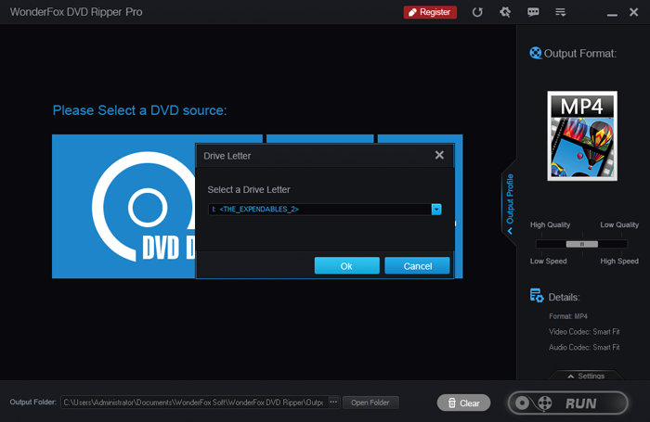Viewport: 650px width, 422px height.
Task: Click the 'Format: MP4' detail text
Action: [568, 316]
